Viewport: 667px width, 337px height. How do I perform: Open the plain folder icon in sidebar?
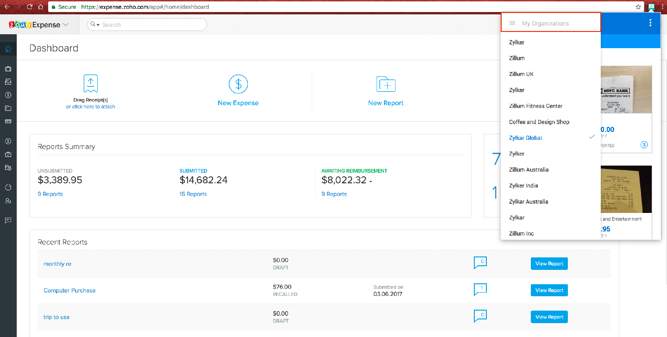pyautogui.click(x=8, y=108)
